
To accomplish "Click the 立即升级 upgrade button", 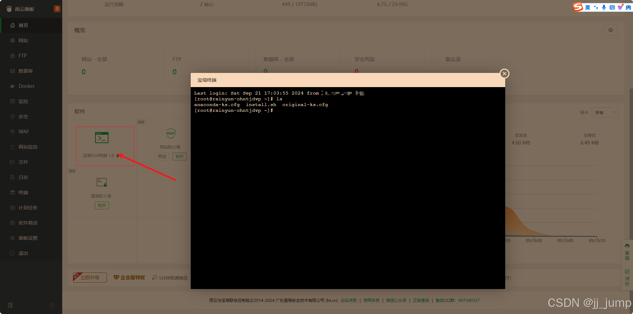I will click(x=90, y=278).
